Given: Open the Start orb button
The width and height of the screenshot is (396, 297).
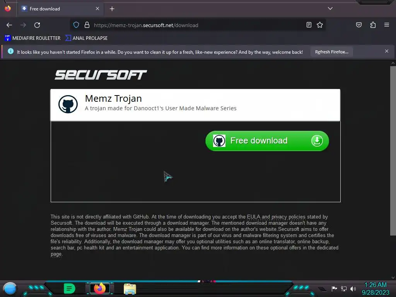Looking at the screenshot, I should pos(10,288).
